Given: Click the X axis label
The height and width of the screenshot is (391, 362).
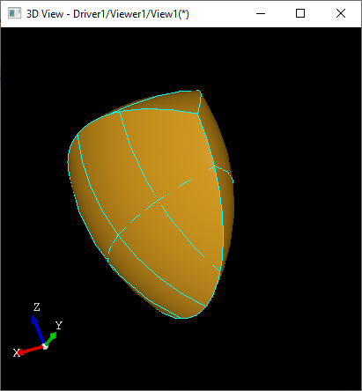Looking at the screenshot, I should (17, 352).
